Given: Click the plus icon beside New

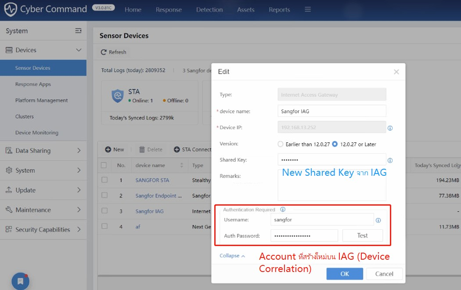Looking at the screenshot, I should click(x=108, y=149).
